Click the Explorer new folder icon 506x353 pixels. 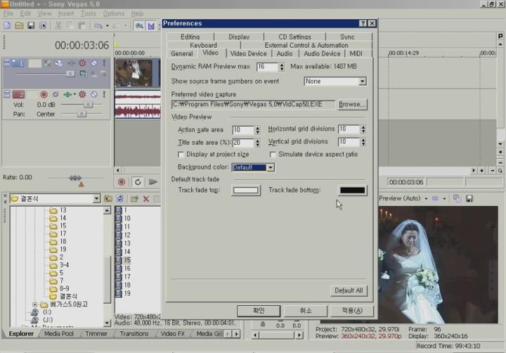(134, 198)
